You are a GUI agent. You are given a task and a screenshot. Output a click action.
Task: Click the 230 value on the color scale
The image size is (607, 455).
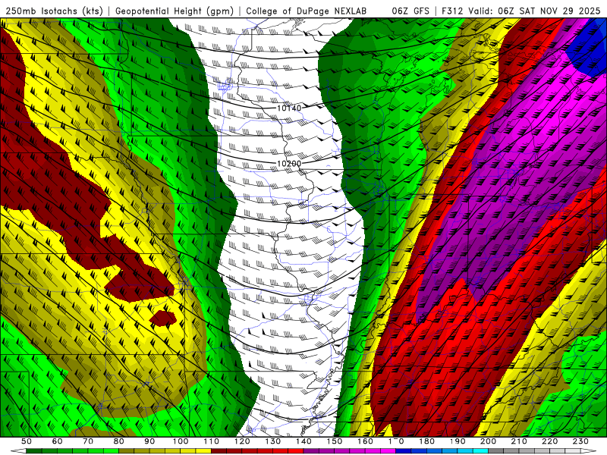(x=580, y=441)
